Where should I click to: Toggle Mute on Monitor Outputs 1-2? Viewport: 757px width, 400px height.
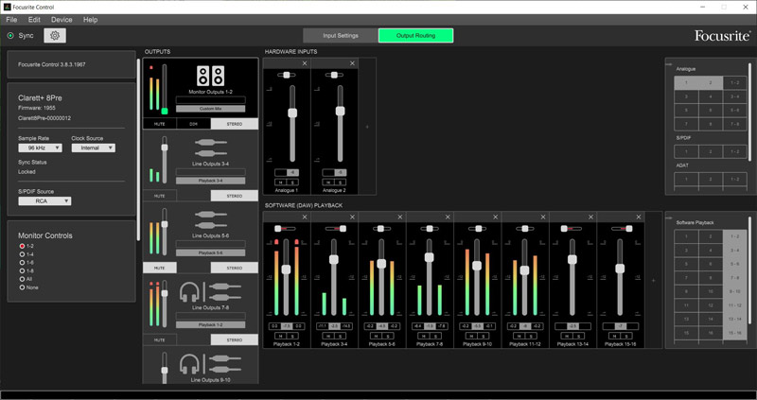coord(159,124)
